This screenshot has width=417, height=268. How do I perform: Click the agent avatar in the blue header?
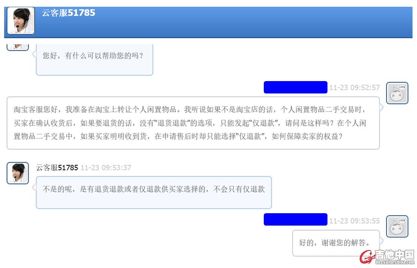tap(21, 21)
